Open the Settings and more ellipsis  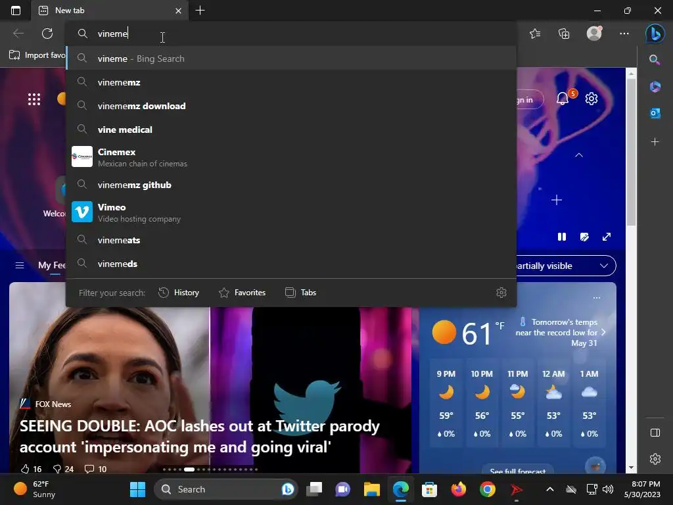tap(624, 34)
